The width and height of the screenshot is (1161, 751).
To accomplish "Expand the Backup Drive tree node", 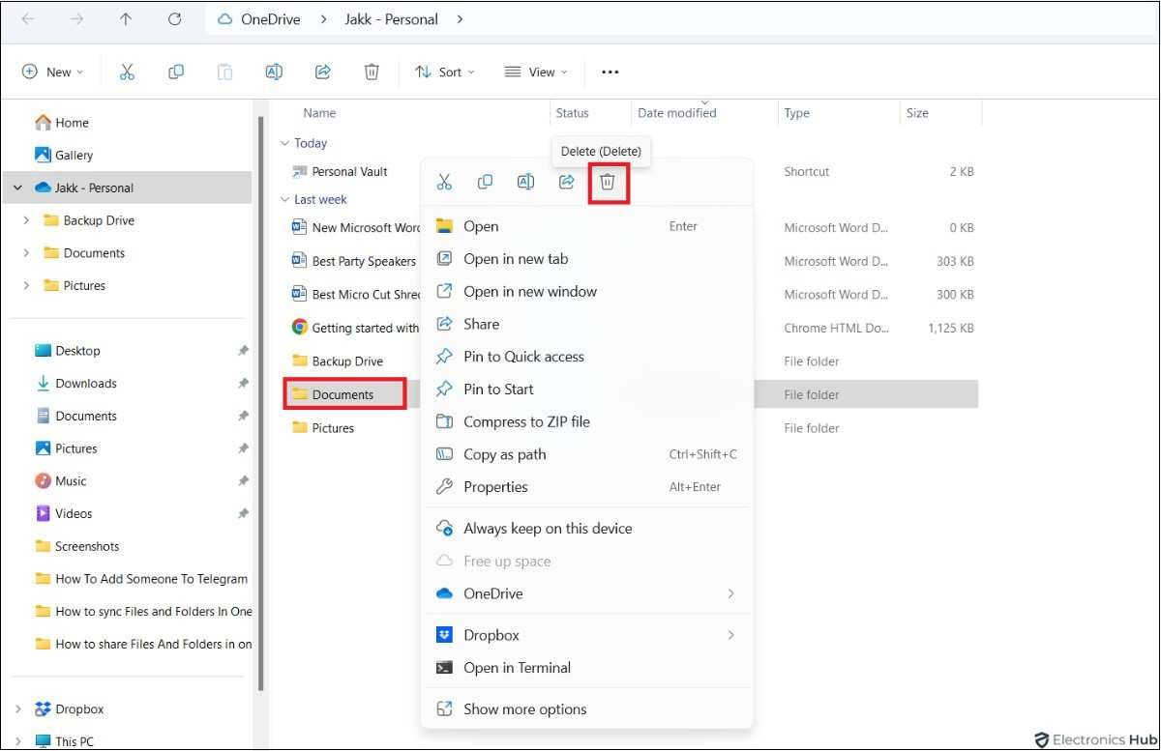I will 26,220.
